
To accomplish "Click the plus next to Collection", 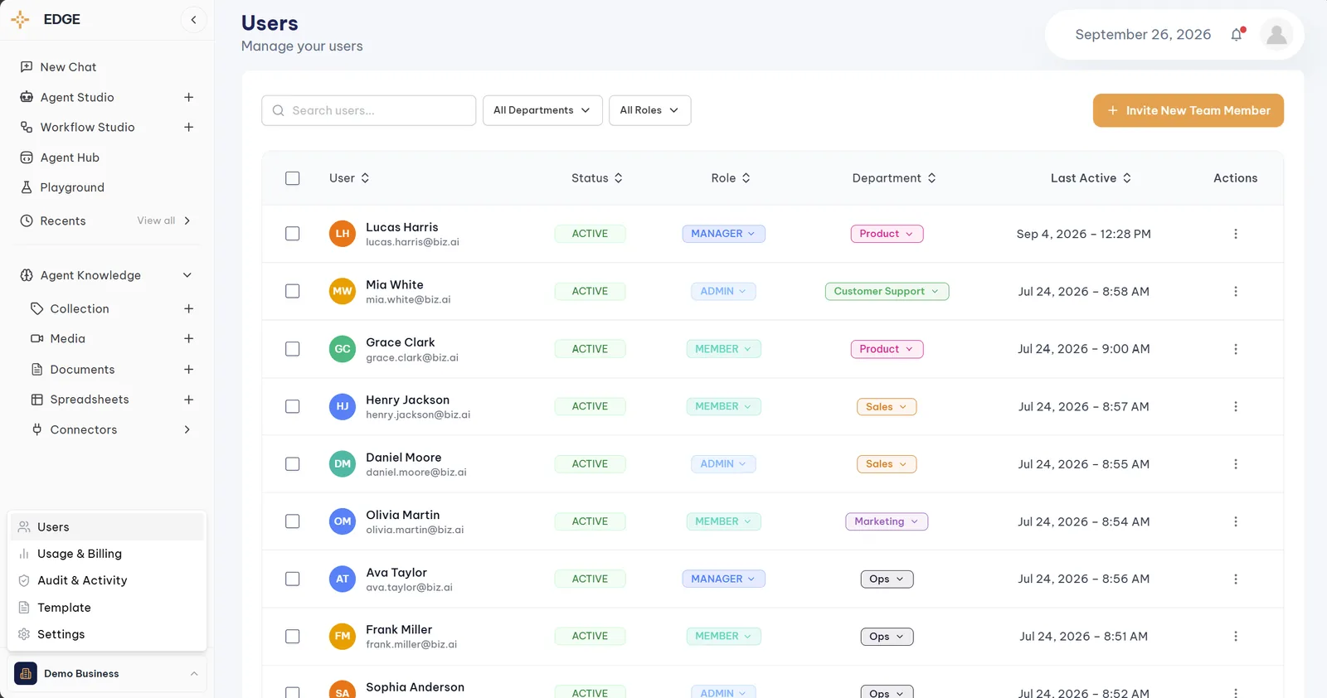I will tap(189, 308).
